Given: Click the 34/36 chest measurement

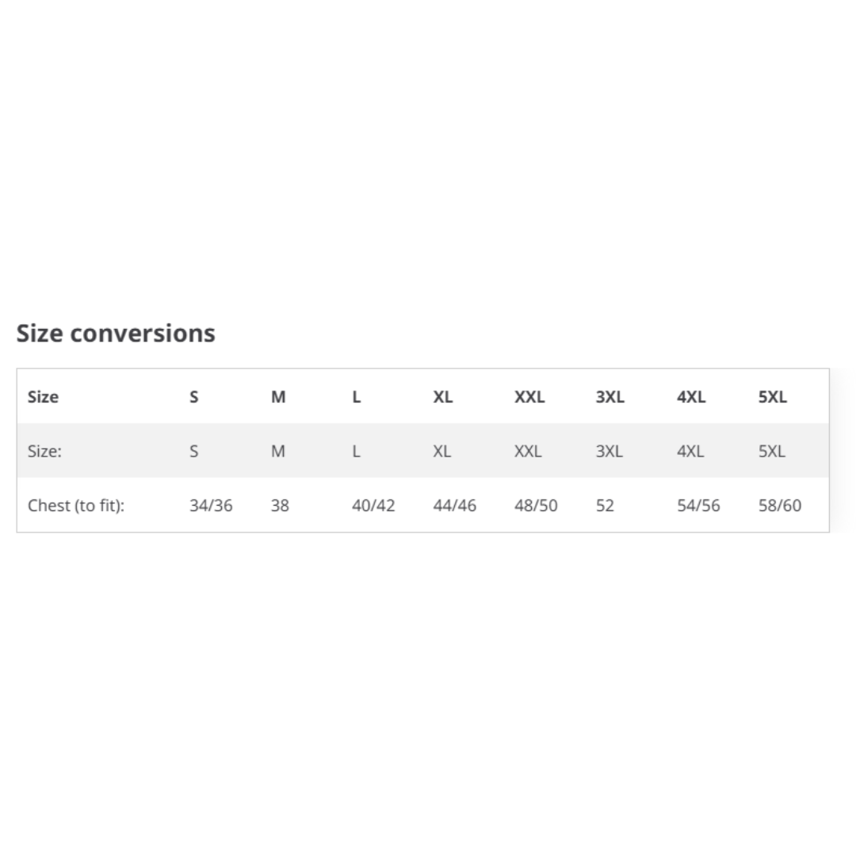Looking at the screenshot, I should coord(211,506).
